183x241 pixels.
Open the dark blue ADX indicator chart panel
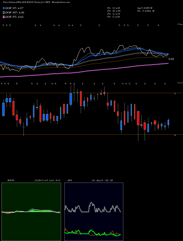pyautogui.click(x=94, y=212)
